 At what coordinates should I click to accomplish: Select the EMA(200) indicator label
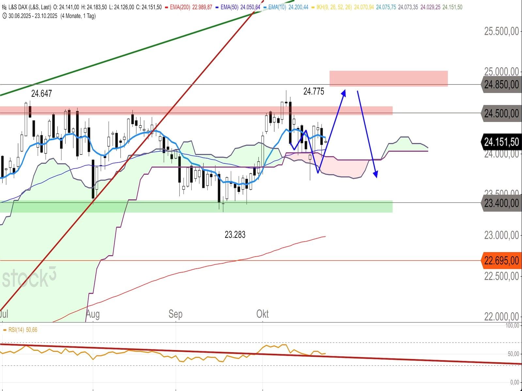coord(181,7)
